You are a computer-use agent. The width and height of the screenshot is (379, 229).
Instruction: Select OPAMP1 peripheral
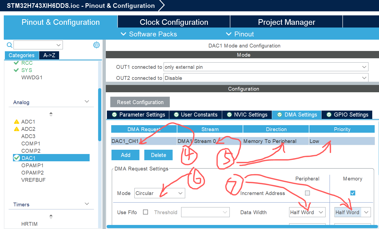pos(32,165)
